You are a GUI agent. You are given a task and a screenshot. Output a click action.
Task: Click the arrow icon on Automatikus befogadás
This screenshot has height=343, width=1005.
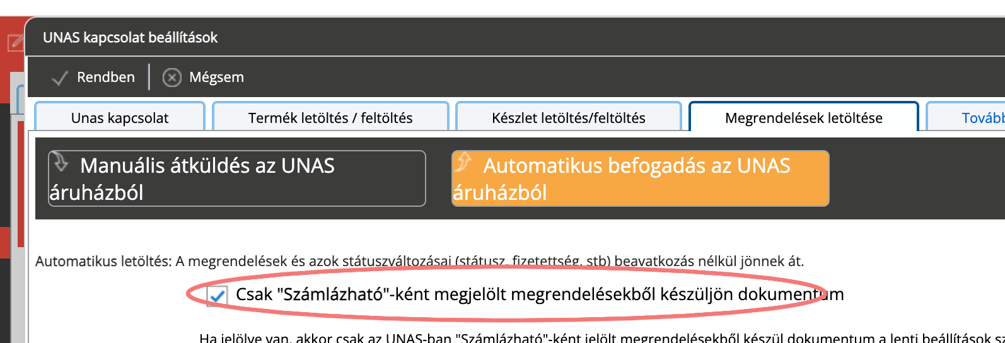[x=463, y=161]
